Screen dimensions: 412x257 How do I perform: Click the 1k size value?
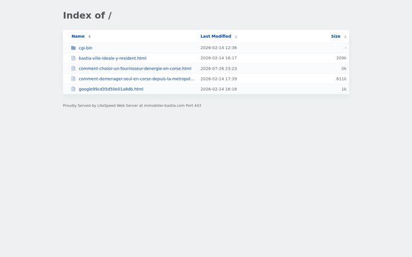tap(344, 89)
